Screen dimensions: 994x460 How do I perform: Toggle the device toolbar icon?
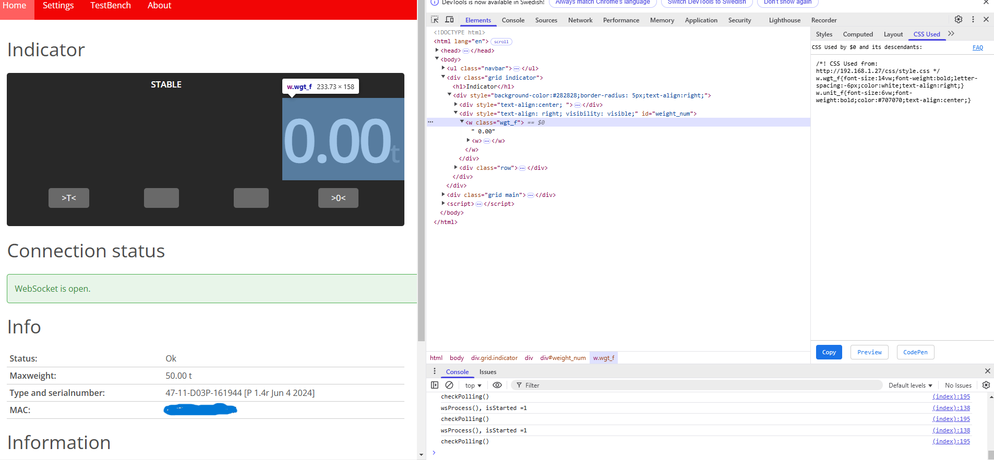click(x=449, y=20)
